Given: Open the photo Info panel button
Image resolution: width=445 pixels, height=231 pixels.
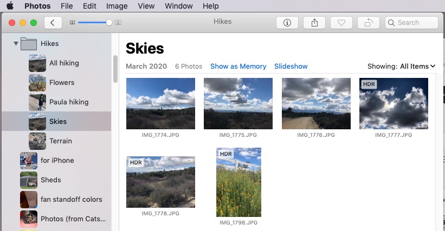Looking at the screenshot, I should tap(287, 23).
